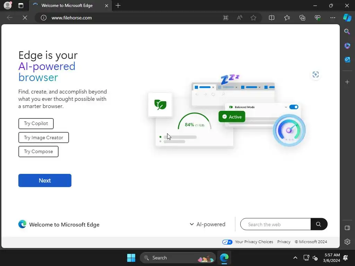Image resolution: width=355 pixels, height=266 pixels.
Task: Show hidden system tray icons
Action: click(295, 258)
